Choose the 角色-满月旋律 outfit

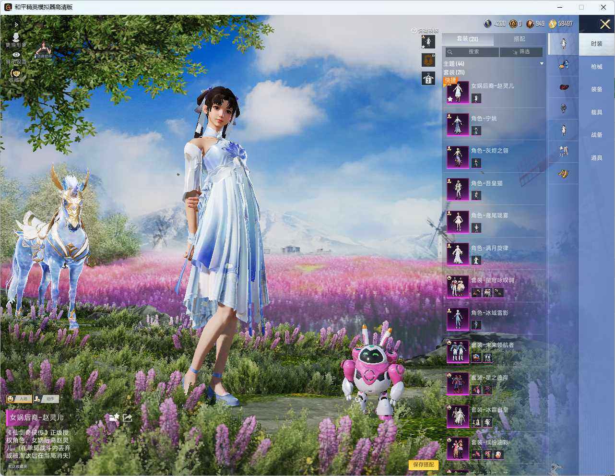point(495,254)
